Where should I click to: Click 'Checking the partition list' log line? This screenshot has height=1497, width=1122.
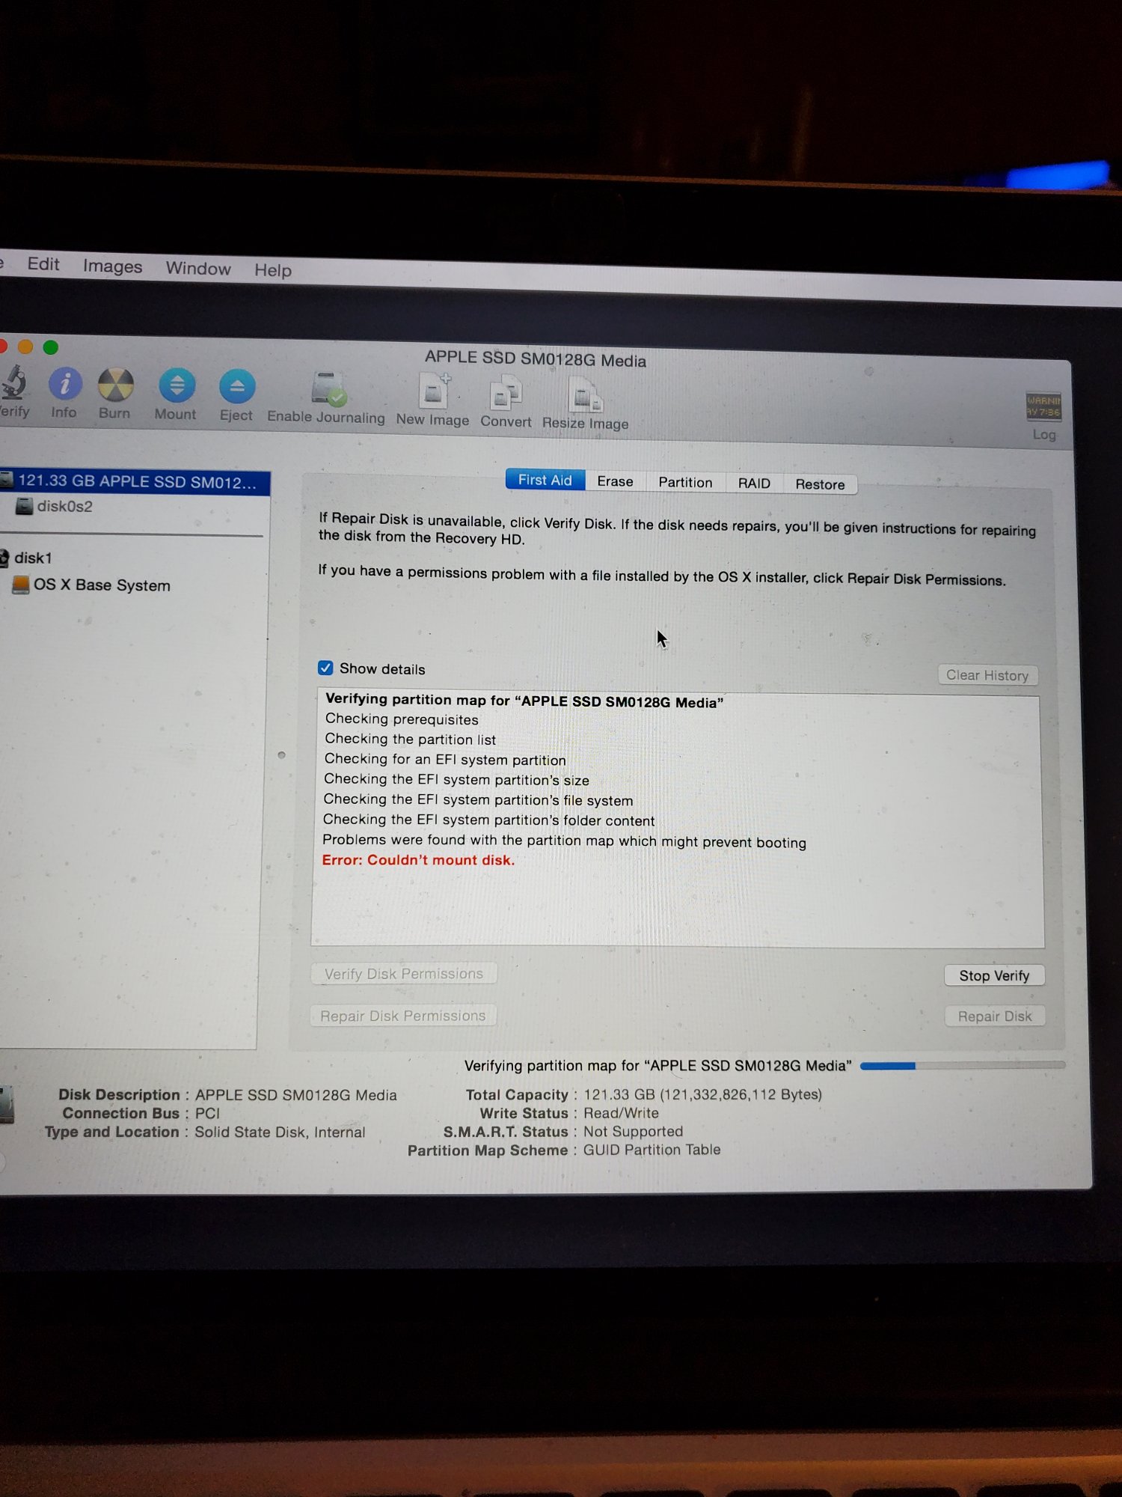410,739
